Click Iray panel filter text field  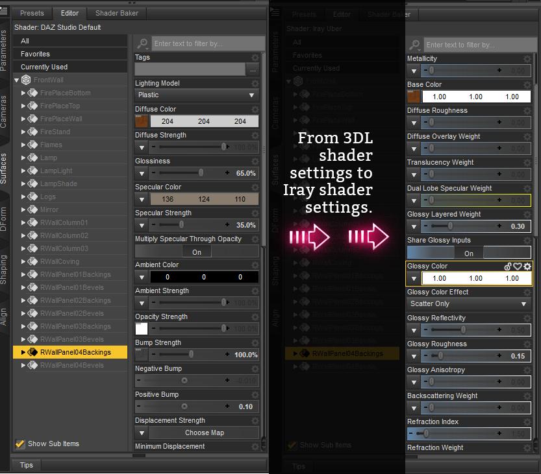(x=479, y=45)
